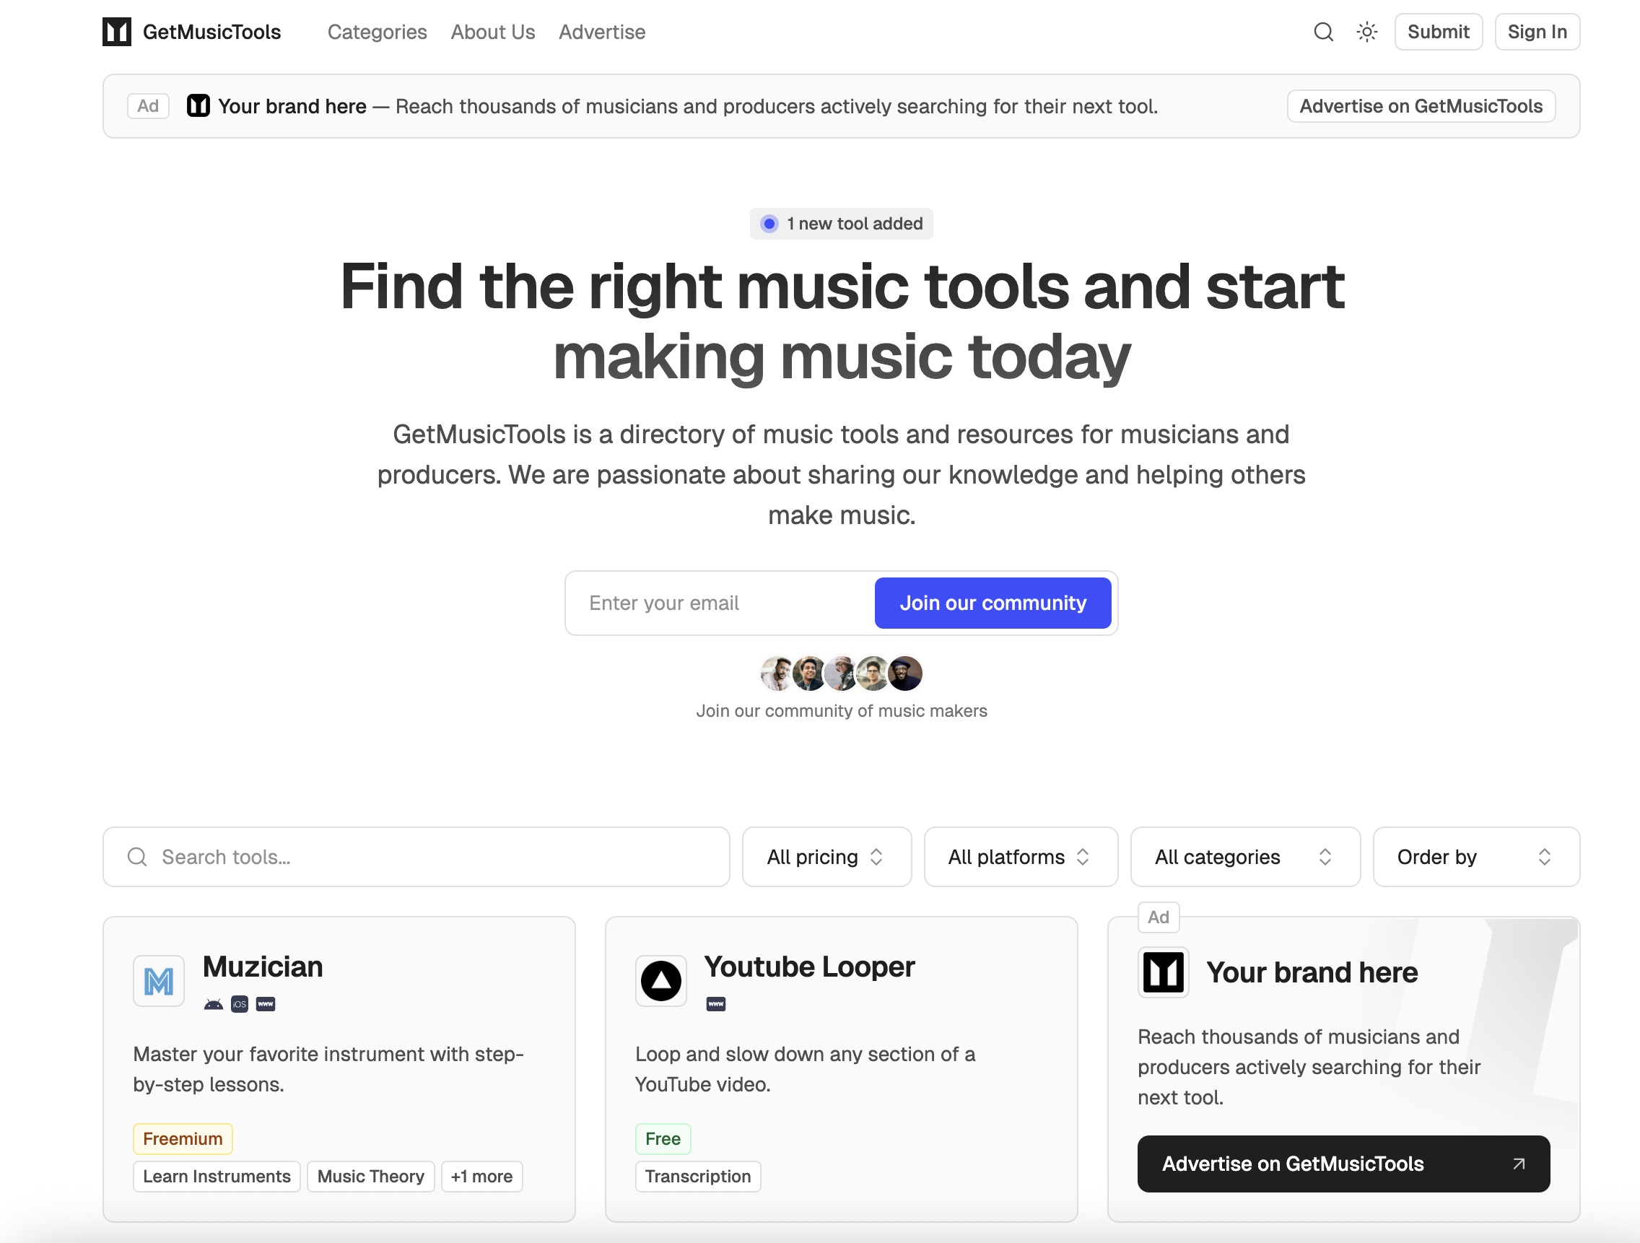Click the community member avatars
Image resolution: width=1640 pixels, height=1243 pixels.
(841, 673)
